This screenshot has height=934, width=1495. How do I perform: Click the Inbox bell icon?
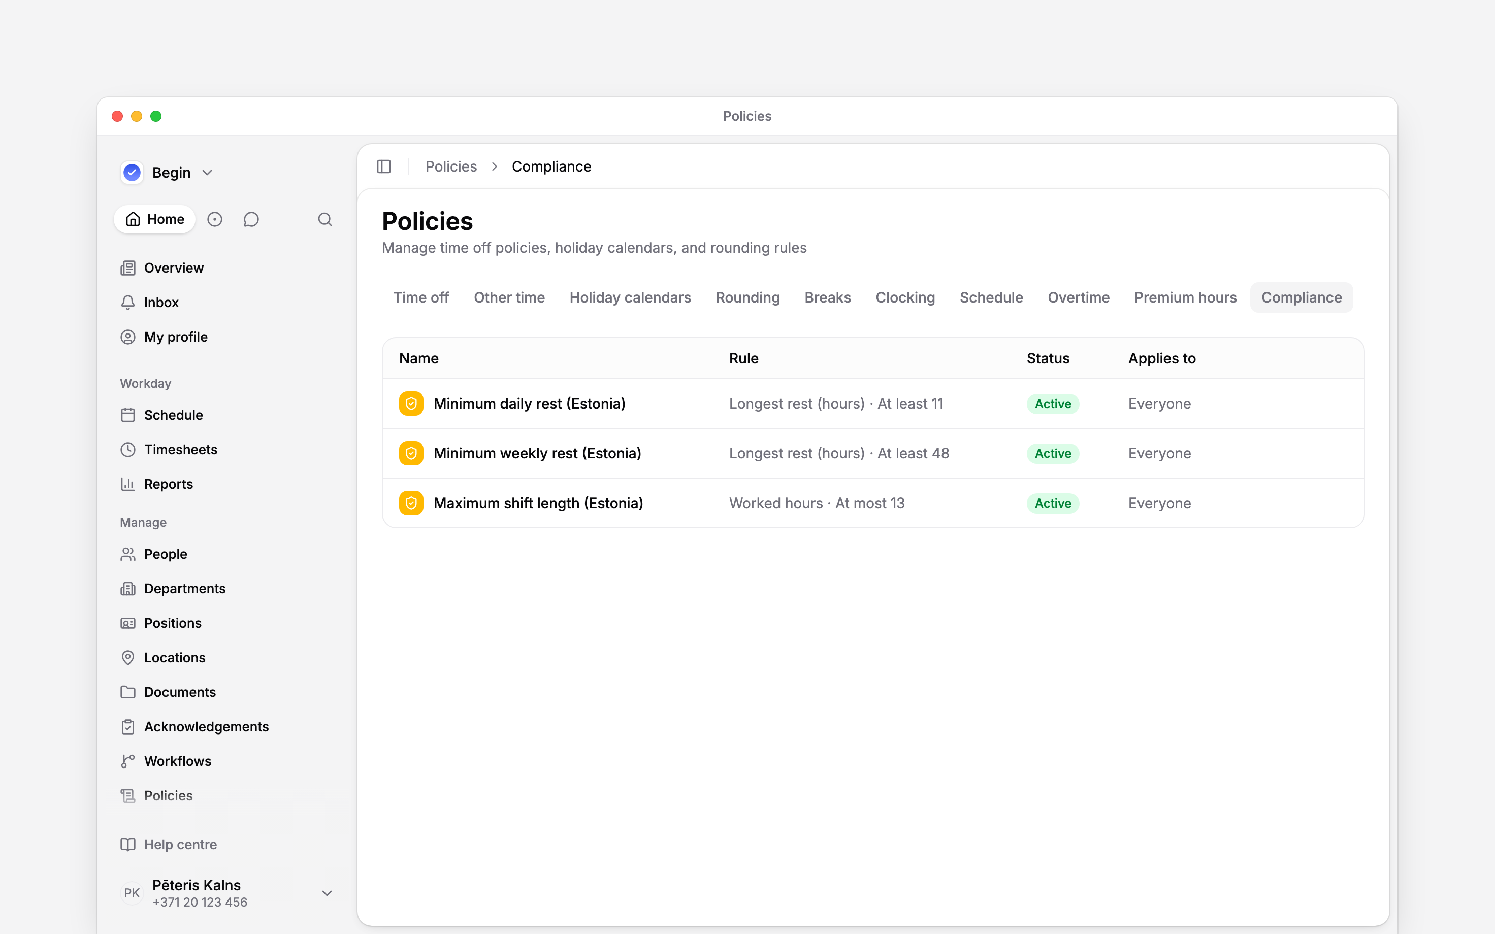click(128, 303)
